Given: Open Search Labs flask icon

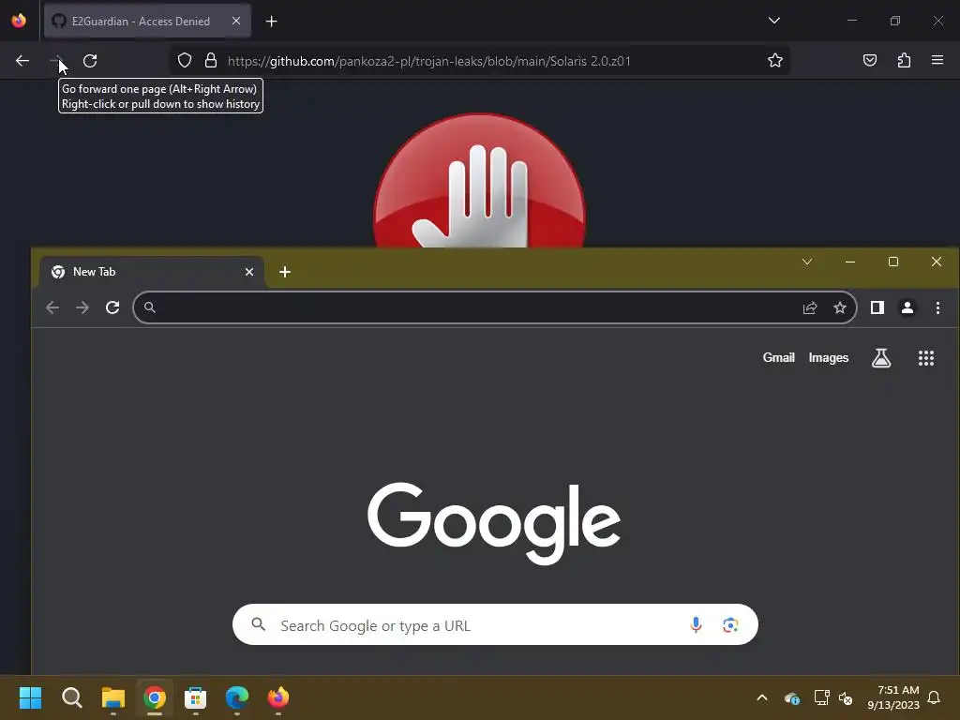Looking at the screenshot, I should (881, 358).
